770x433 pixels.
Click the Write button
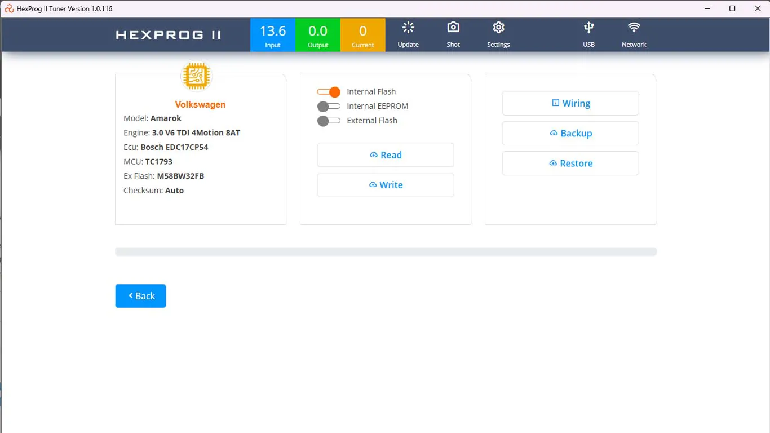point(386,185)
